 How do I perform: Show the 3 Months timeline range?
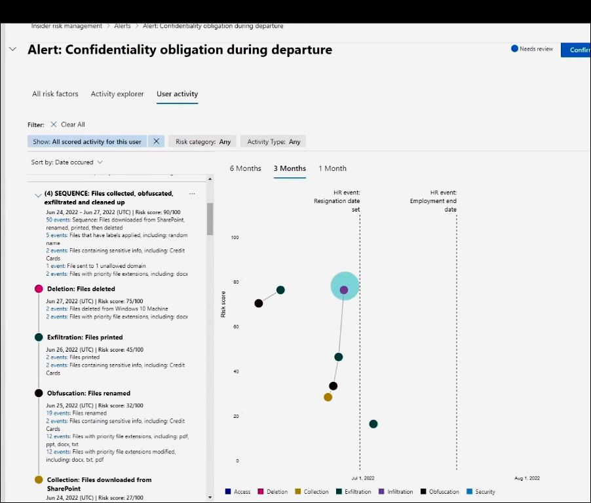point(290,168)
